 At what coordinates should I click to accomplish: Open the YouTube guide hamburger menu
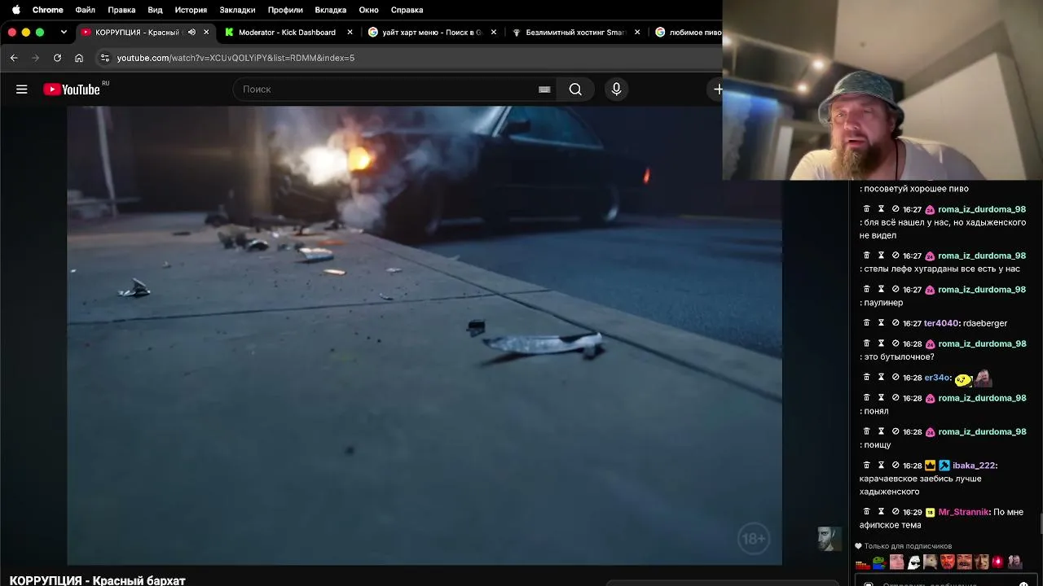click(x=22, y=90)
